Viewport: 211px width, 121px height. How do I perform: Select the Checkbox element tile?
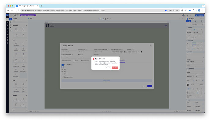click(x=16, y=50)
